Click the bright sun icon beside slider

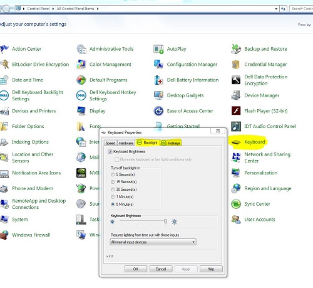174,221
